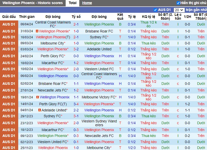This screenshot has height=150, width=207.
Task: Open the 20 recent matches dropdown
Action: 179,10
